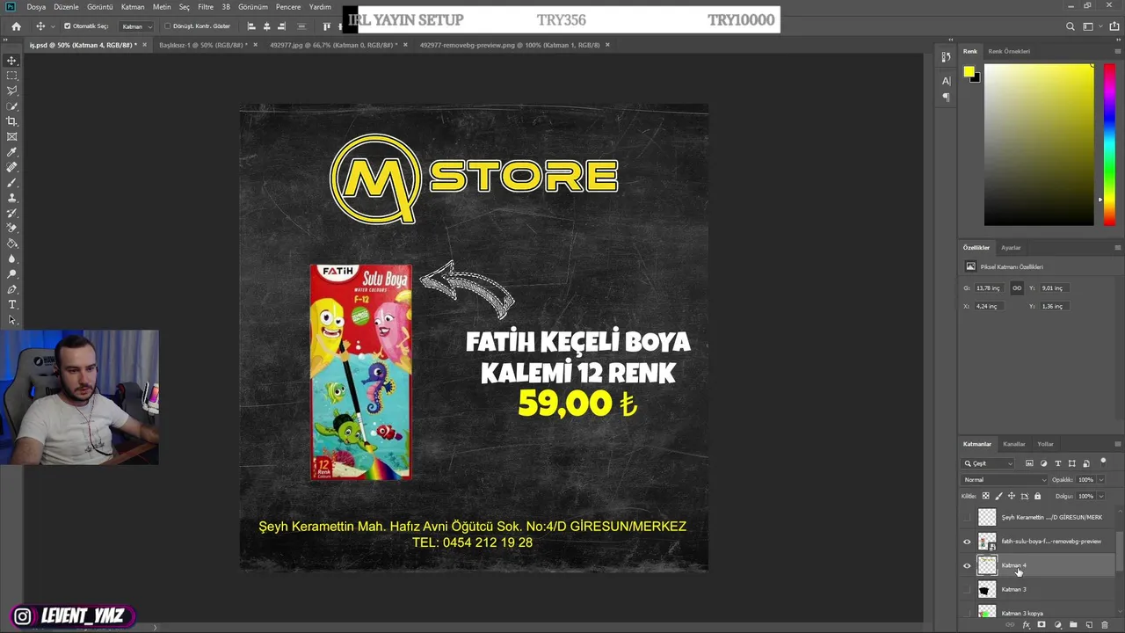Create a new fill or adjustment layer

tap(1057, 625)
